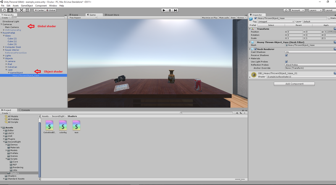The height and width of the screenshot is (185, 336).
Task: Select the test shader asset
Action: (76, 127)
